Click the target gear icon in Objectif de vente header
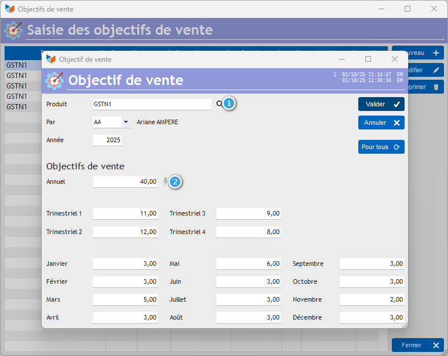Viewport: 448px width, 356px height. pyautogui.click(x=54, y=81)
